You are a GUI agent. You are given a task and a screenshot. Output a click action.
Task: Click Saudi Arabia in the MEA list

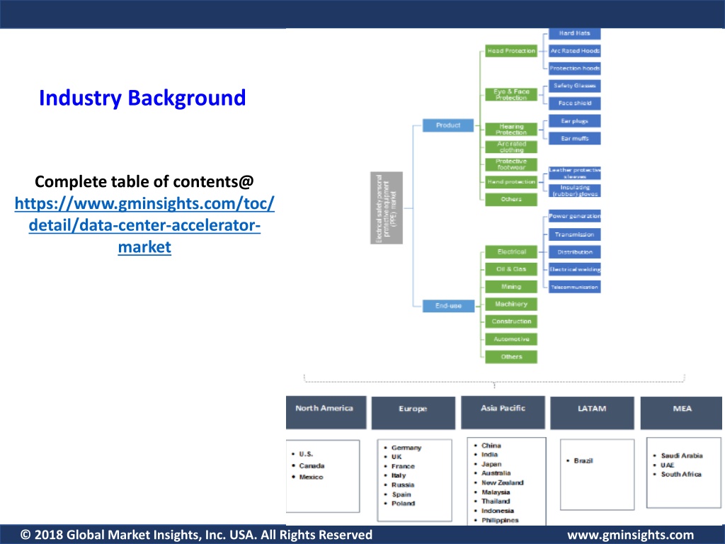(682, 456)
